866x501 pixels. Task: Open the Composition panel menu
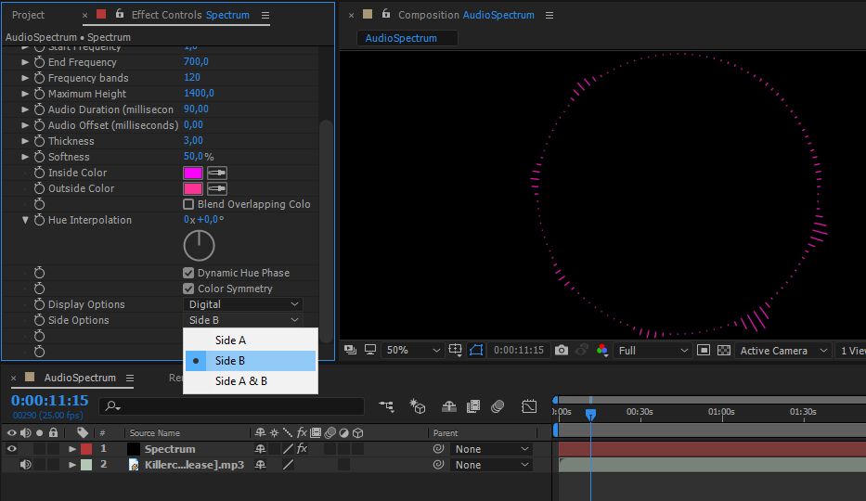(549, 16)
